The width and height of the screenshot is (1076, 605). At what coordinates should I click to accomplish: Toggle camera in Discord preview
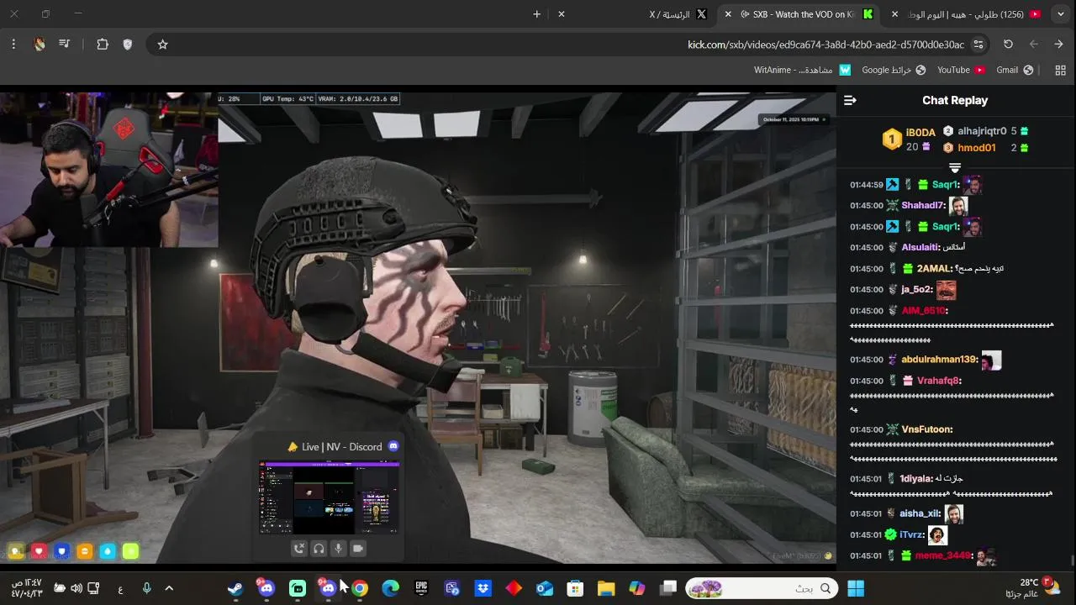(x=358, y=549)
